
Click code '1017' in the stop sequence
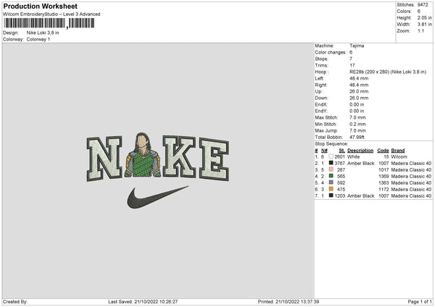coord(384,170)
